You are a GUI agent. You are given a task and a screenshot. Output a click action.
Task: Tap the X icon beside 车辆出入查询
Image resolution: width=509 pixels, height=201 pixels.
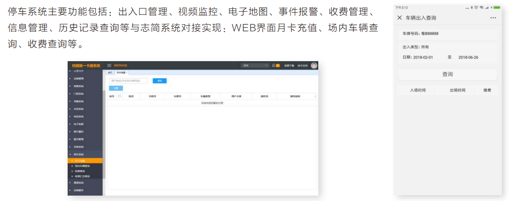tap(399, 18)
